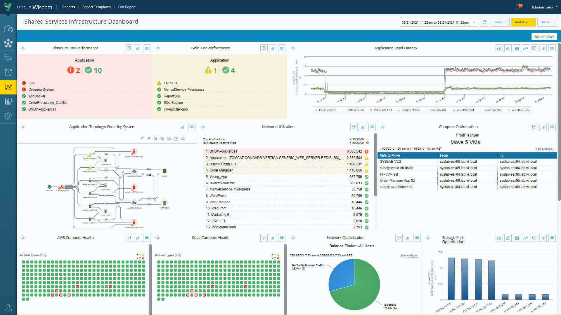
Task: Navigate to Report Templates breadcrumb
Action: (96, 7)
